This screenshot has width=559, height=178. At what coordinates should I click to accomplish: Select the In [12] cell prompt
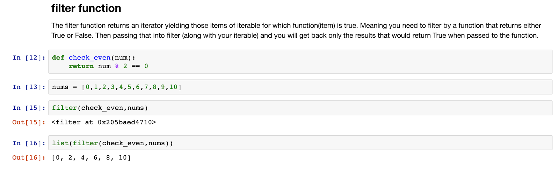[29, 58]
